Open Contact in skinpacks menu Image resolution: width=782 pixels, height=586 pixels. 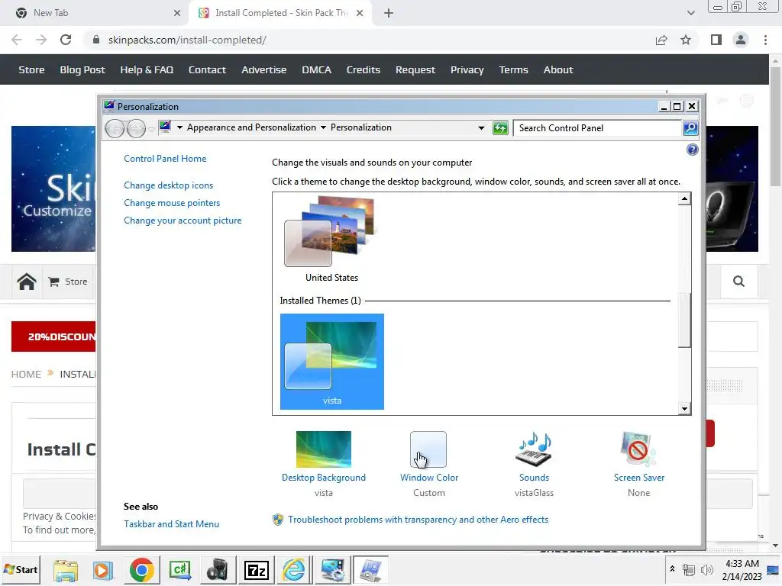pyautogui.click(x=207, y=69)
